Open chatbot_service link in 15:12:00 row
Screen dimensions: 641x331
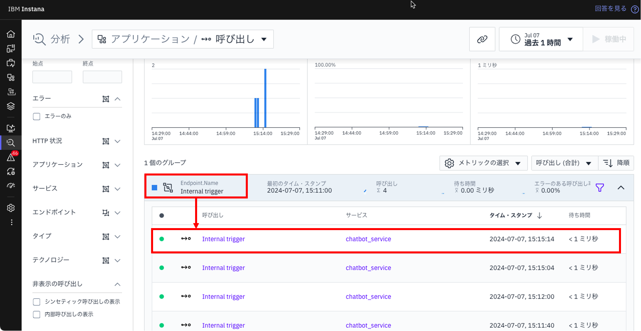coord(368,297)
